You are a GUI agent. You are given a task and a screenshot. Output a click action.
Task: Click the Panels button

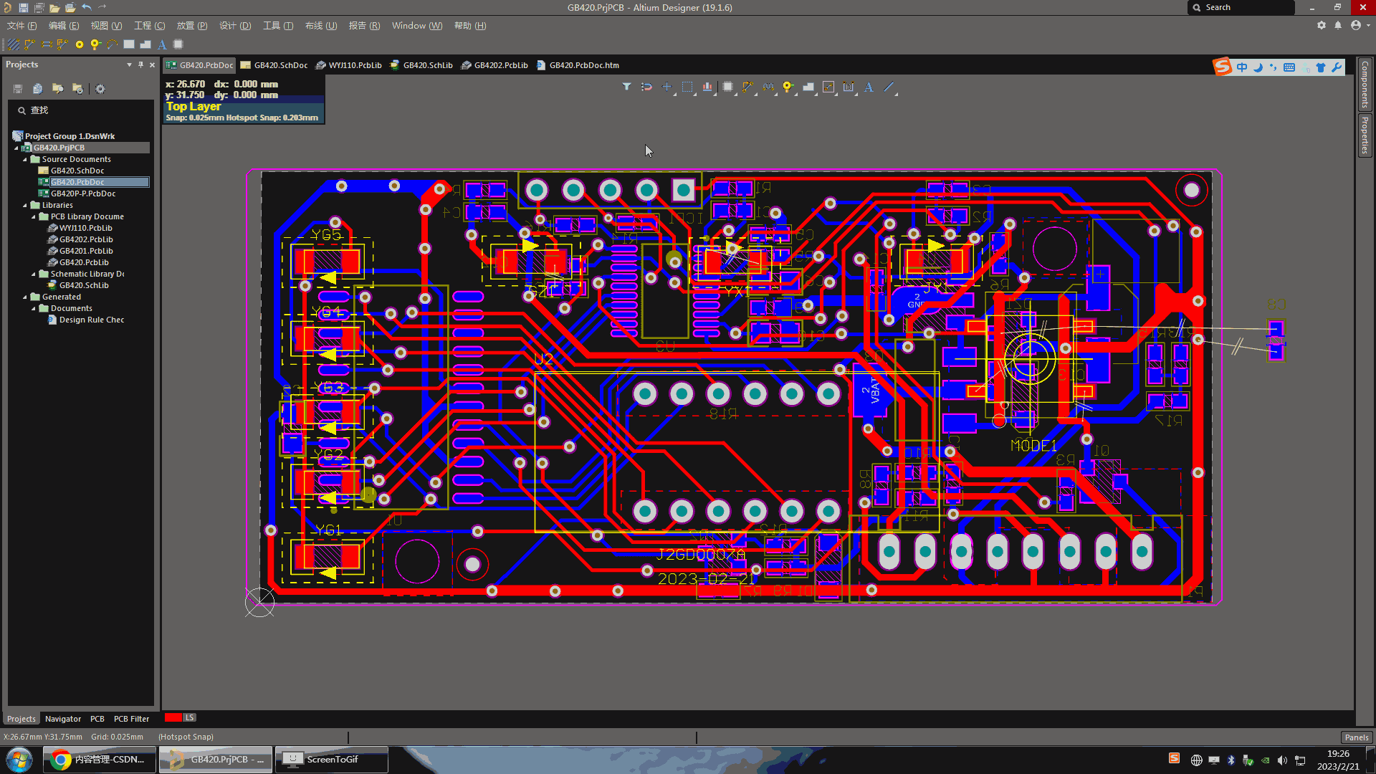1356,737
